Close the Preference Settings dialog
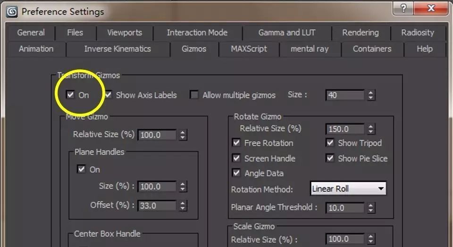453x247 pixels. (431, 8)
